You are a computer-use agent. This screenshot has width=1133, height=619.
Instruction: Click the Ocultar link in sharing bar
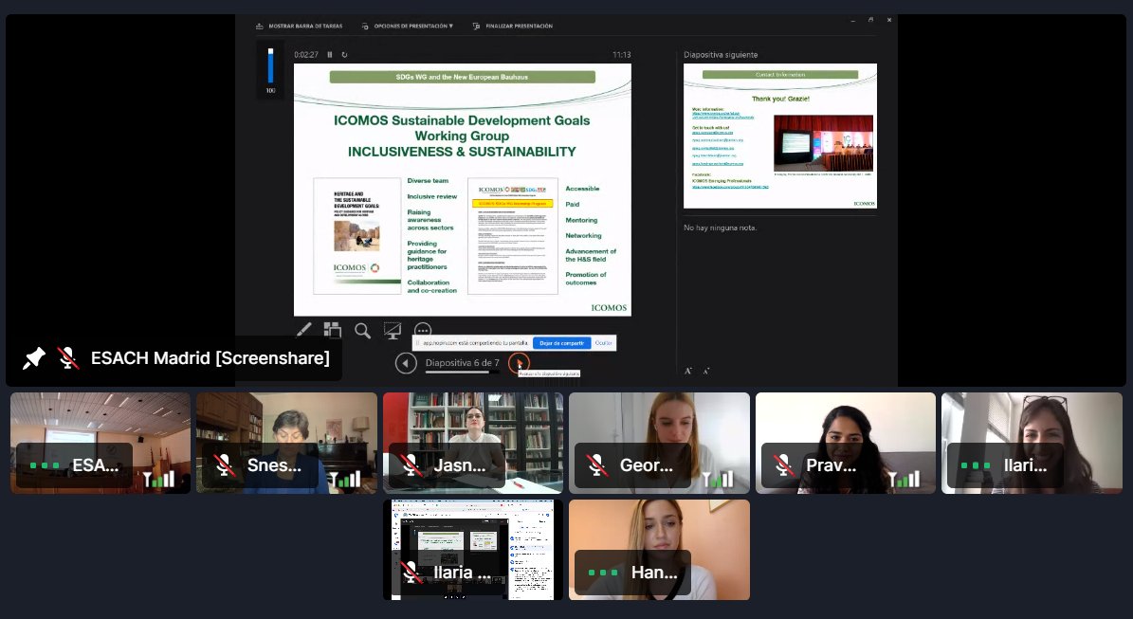pyautogui.click(x=603, y=343)
